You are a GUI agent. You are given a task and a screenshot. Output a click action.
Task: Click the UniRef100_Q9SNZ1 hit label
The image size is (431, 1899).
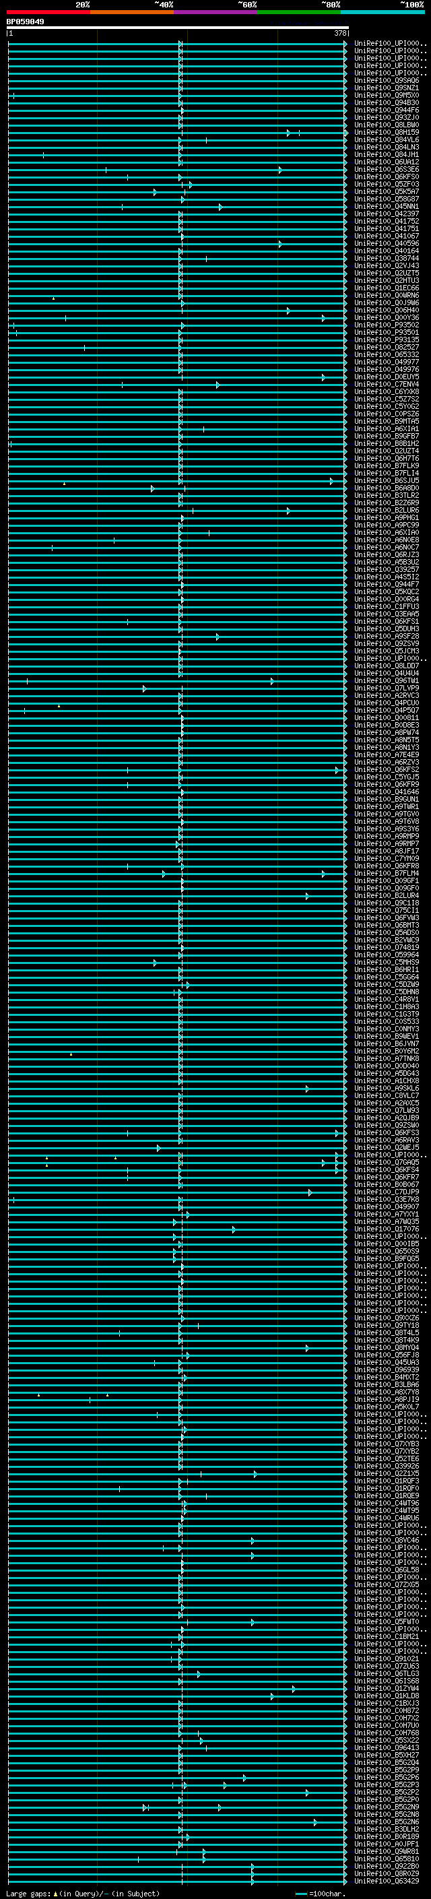[x=386, y=88]
